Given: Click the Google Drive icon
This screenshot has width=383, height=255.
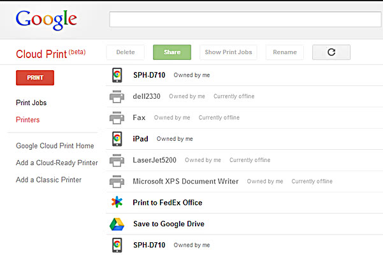Looking at the screenshot, I should click(x=117, y=224).
